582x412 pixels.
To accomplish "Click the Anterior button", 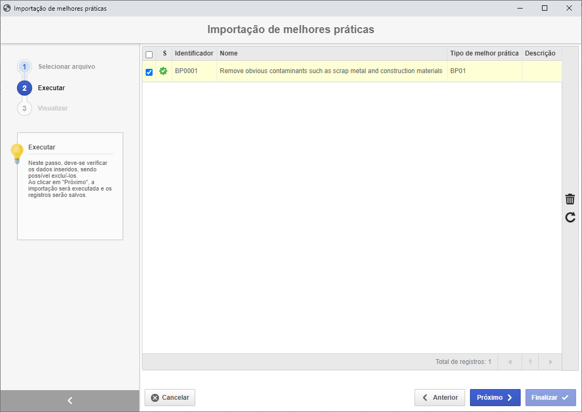I will [440, 398].
